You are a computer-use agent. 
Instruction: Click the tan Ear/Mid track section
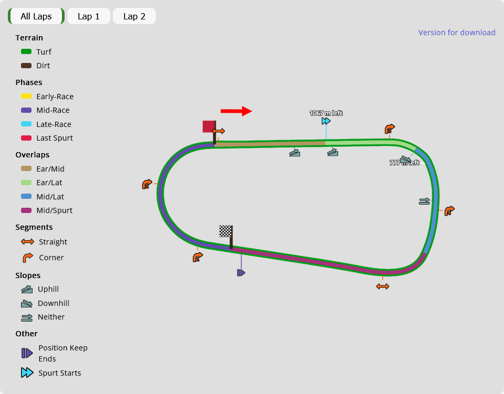pyautogui.click(x=270, y=144)
